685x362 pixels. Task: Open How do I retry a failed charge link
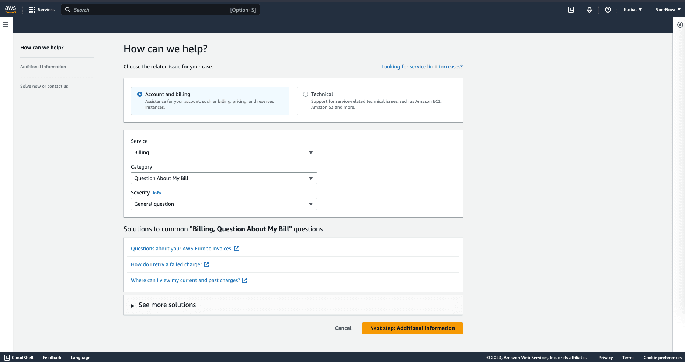[167, 264]
